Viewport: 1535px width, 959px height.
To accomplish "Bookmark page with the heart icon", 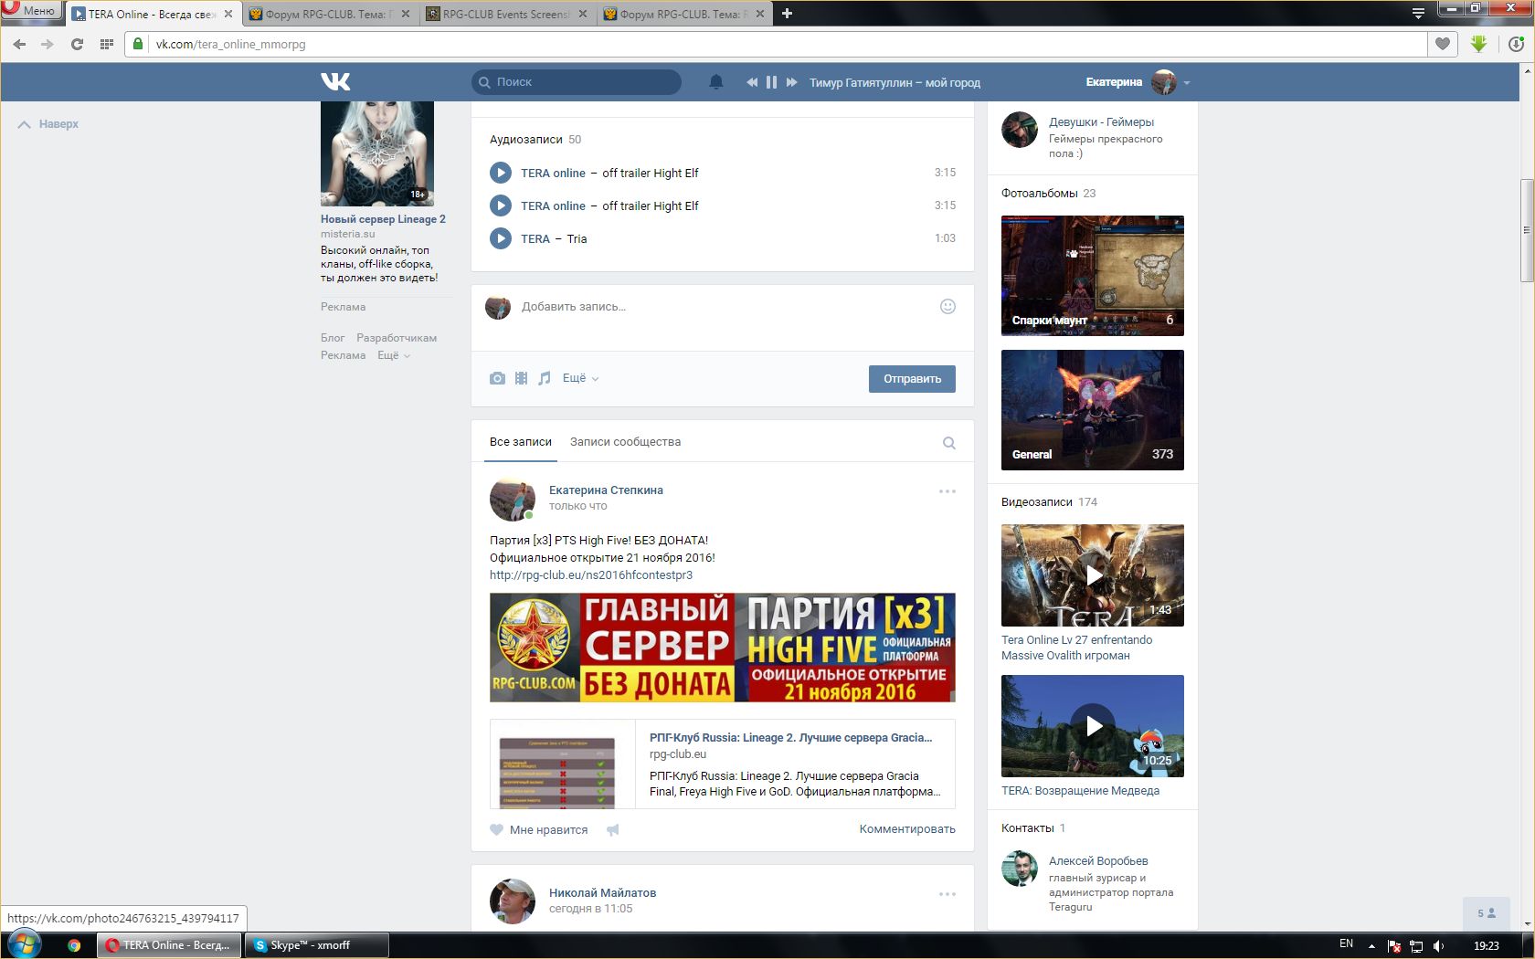I will (1443, 44).
